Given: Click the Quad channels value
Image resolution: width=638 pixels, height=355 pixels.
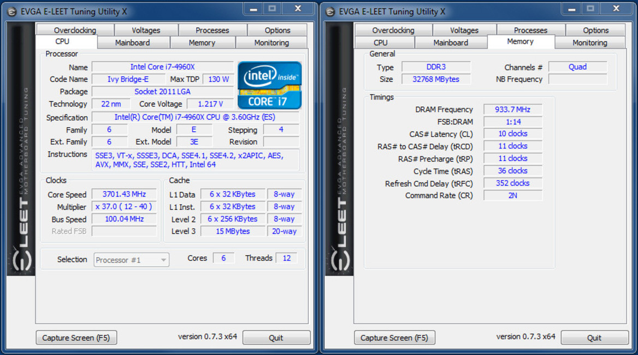Looking at the screenshot, I should point(577,67).
